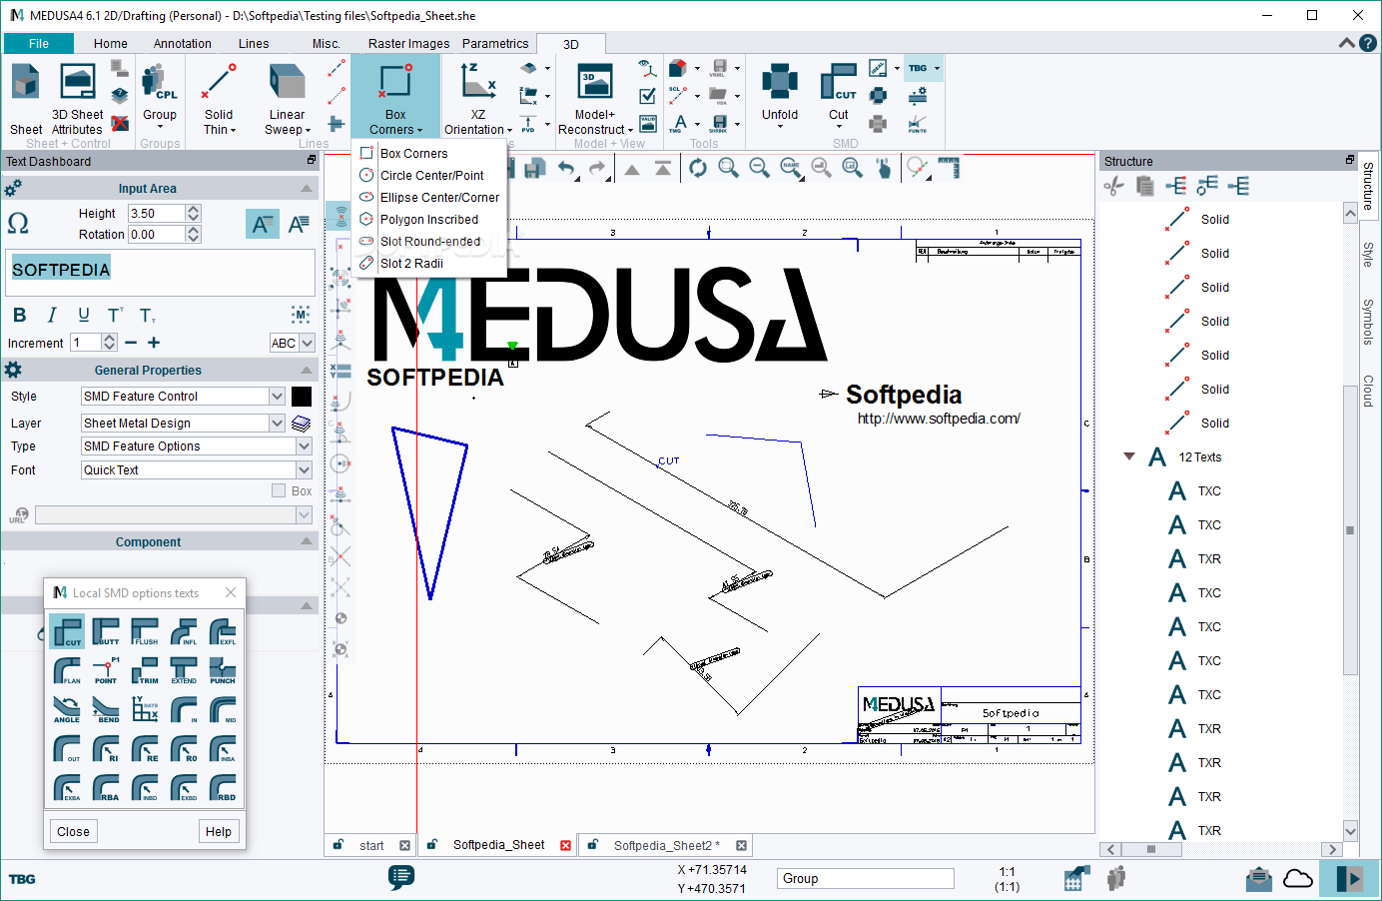Click the zoom by name magnifier
1382x901 pixels.
(x=791, y=169)
